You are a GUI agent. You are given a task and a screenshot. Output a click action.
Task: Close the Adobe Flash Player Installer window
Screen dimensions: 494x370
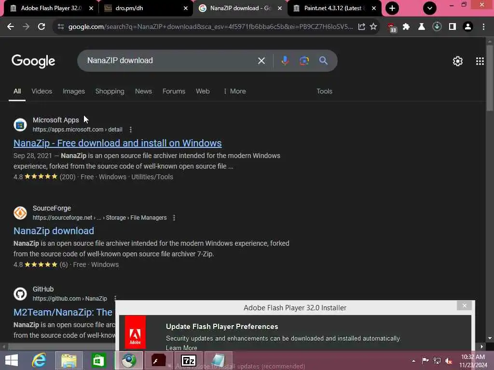coord(465,305)
